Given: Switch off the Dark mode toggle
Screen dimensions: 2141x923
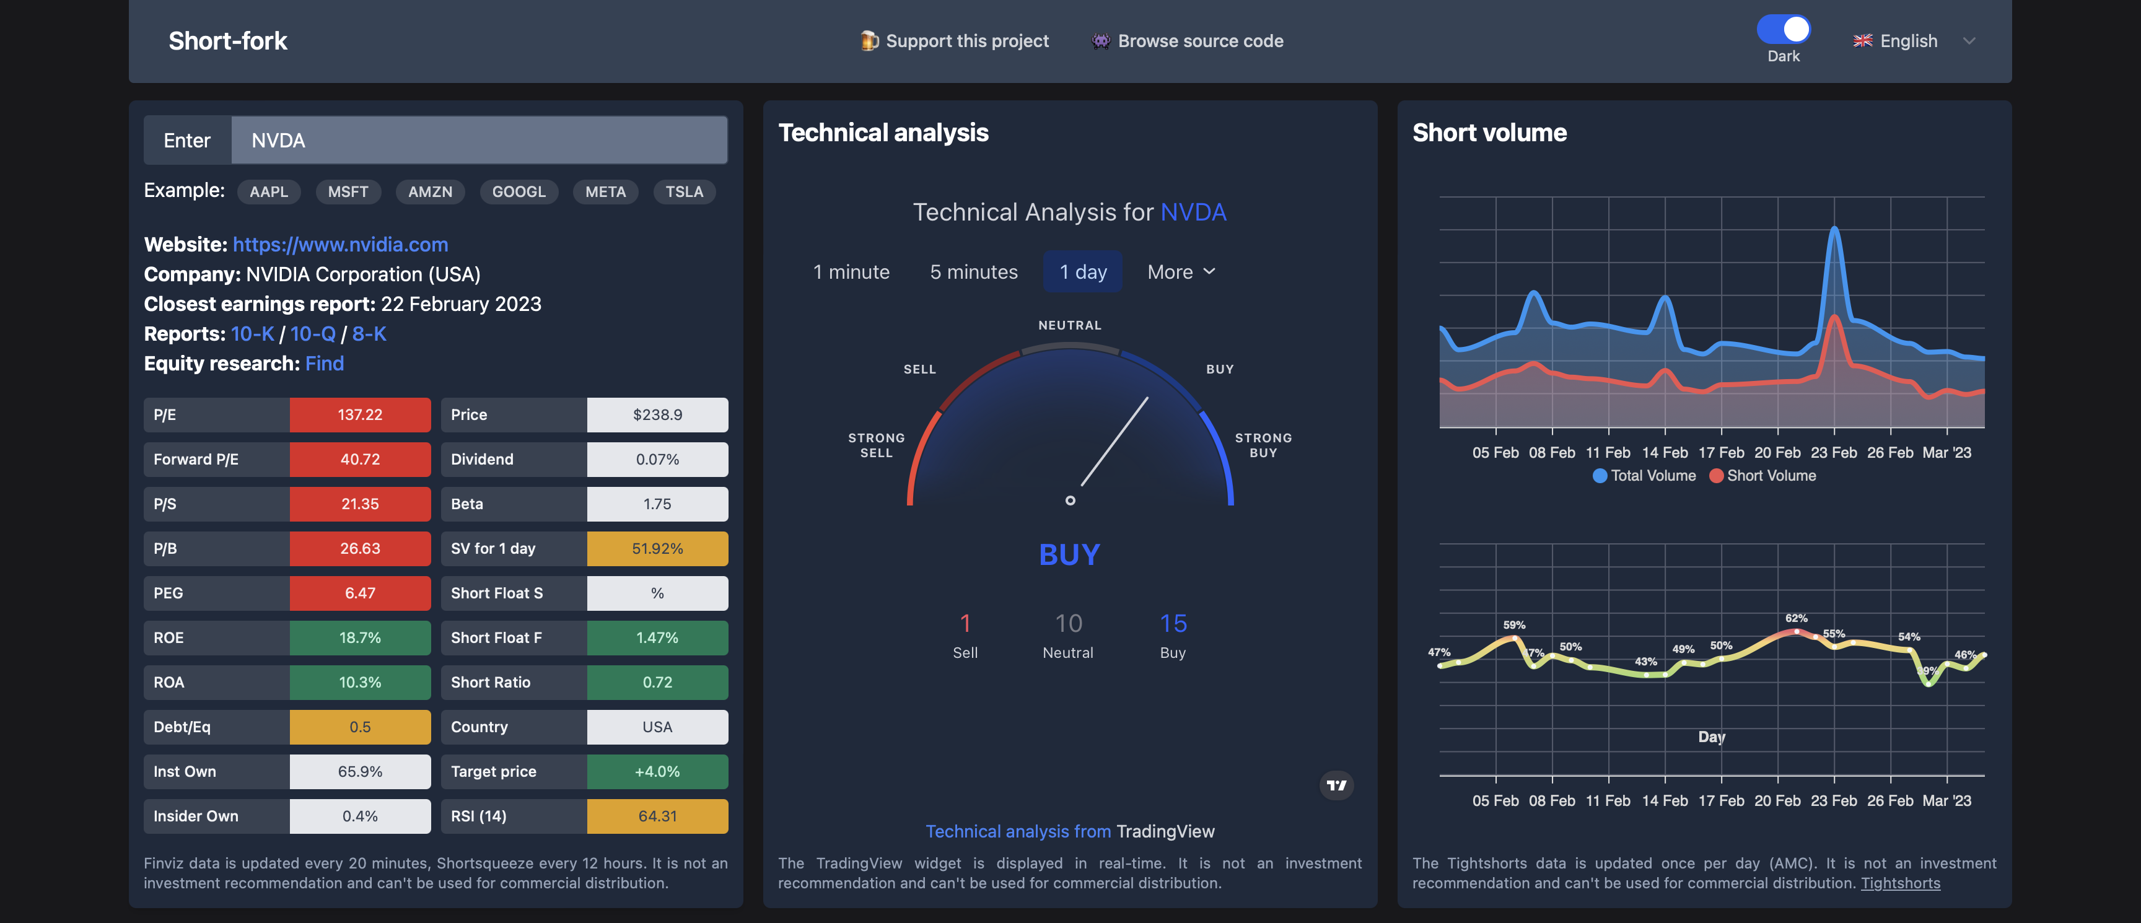Looking at the screenshot, I should click(1783, 30).
